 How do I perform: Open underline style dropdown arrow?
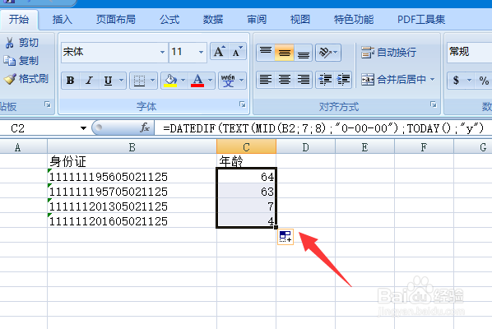[122, 81]
